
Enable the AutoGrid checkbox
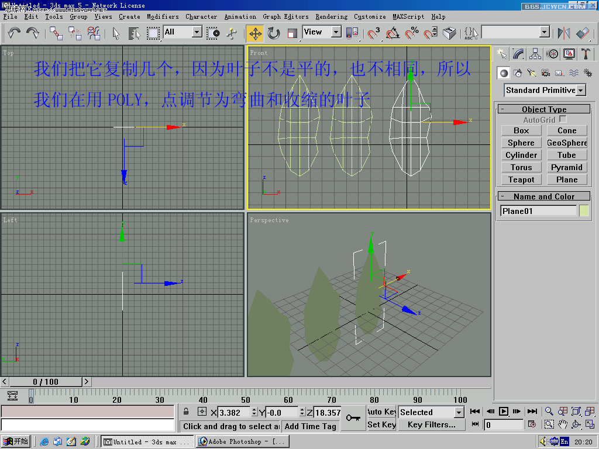point(563,119)
